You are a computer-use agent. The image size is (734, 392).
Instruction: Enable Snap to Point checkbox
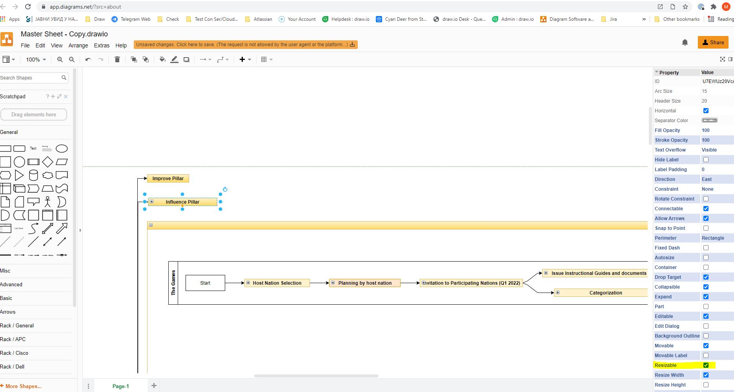click(705, 228)
